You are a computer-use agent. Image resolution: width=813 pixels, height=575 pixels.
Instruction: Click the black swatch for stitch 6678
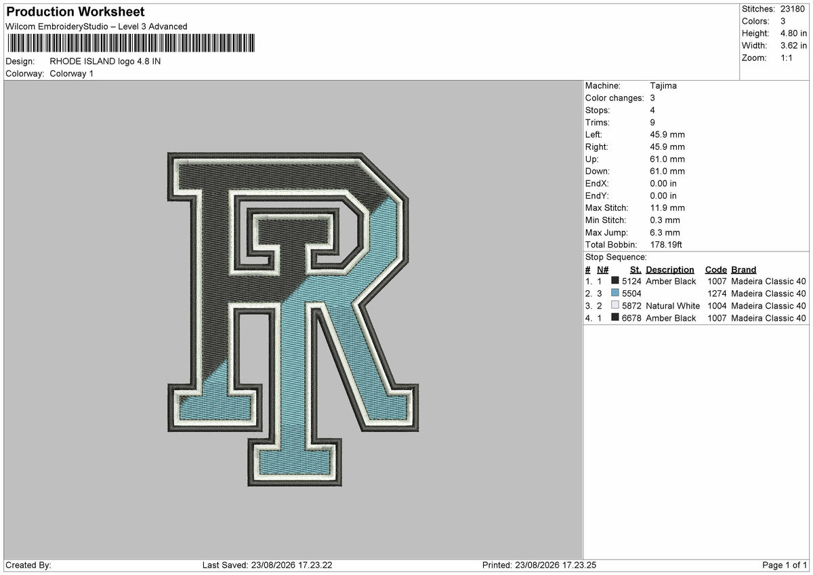(x=615, y=317)
